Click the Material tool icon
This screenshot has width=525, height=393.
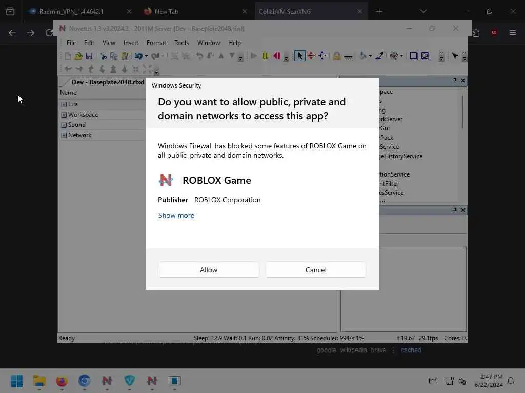tap(362, 56)
